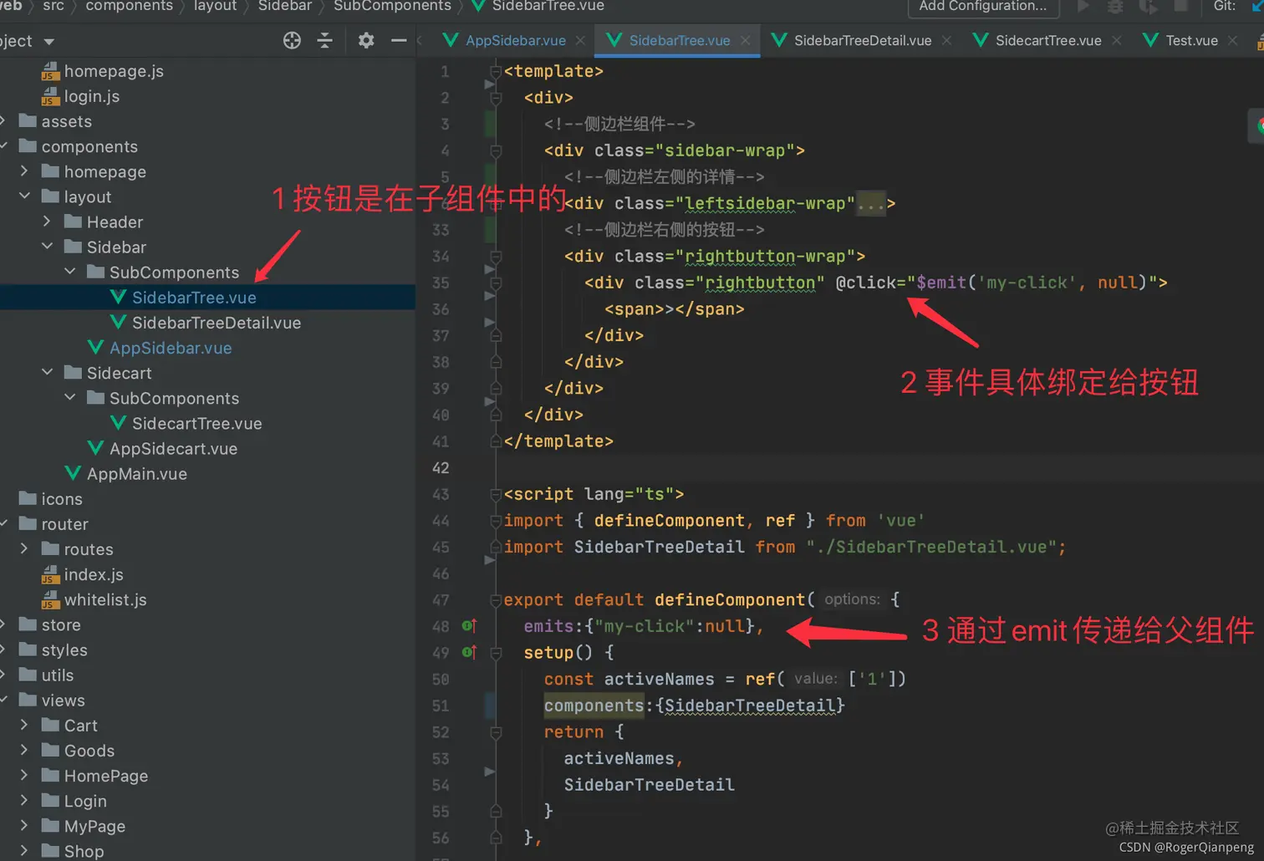
Task: Click breadcrumb item 'components'
Action: pos(129,7)
